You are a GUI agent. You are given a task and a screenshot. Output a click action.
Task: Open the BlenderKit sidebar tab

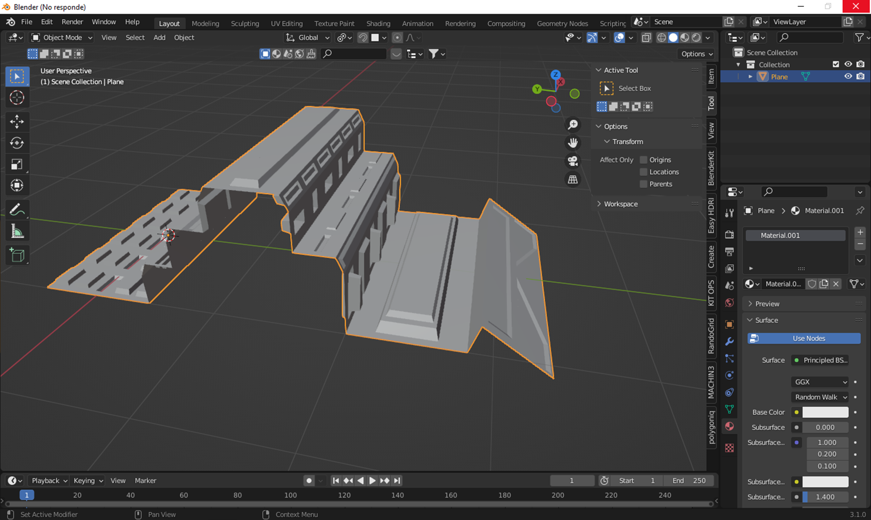pyautogui.click(x=711, y=168)
